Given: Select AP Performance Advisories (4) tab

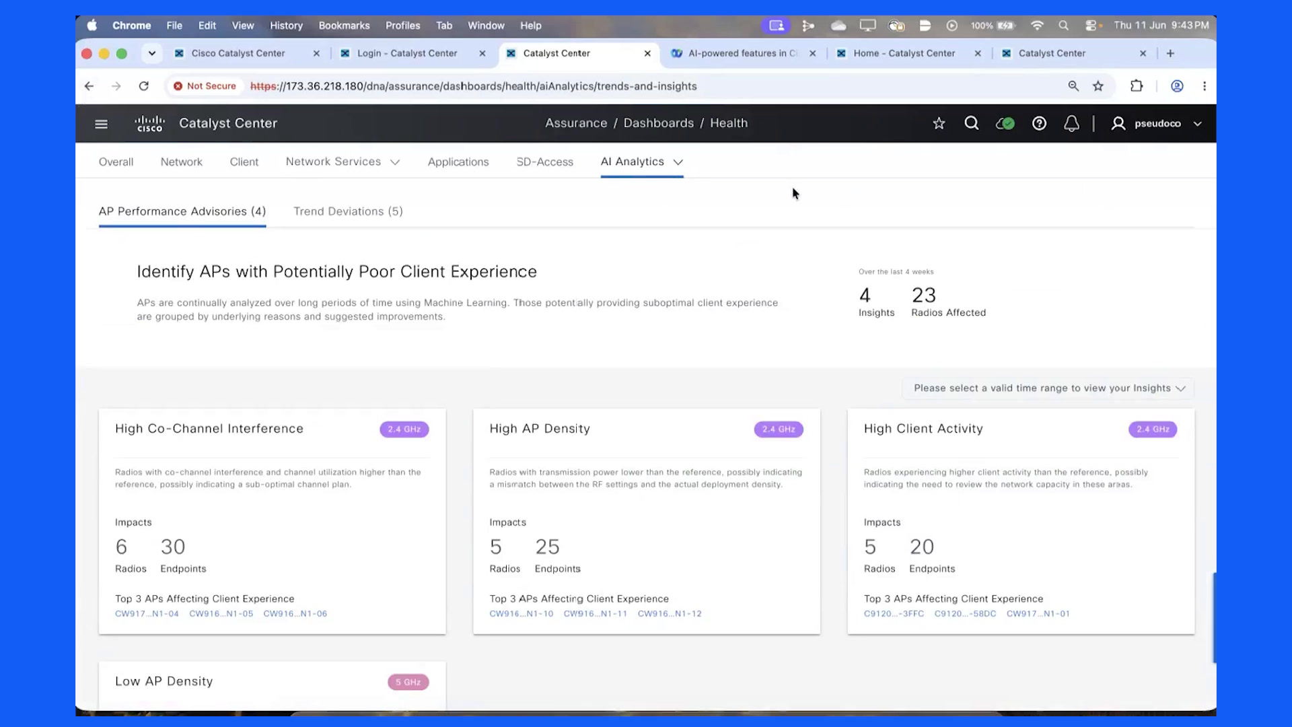Looking at the screenshot, I should [182, 211].
